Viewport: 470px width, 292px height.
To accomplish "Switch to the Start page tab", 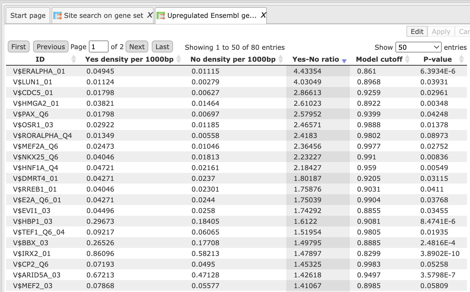I will tap(28, 15).
